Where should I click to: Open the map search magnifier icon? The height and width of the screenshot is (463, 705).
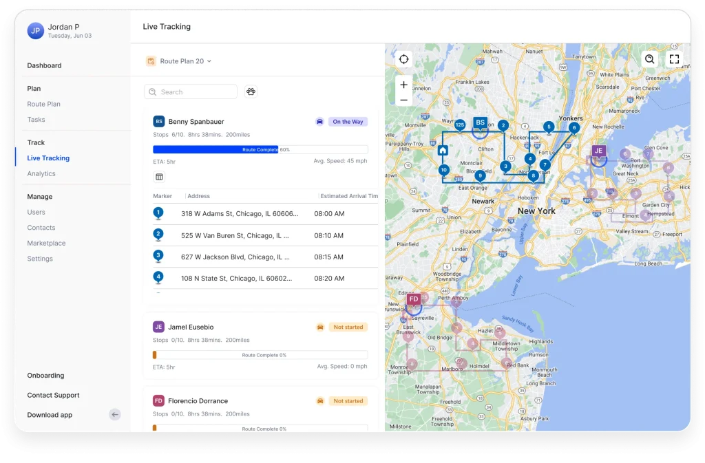[649, 59]
